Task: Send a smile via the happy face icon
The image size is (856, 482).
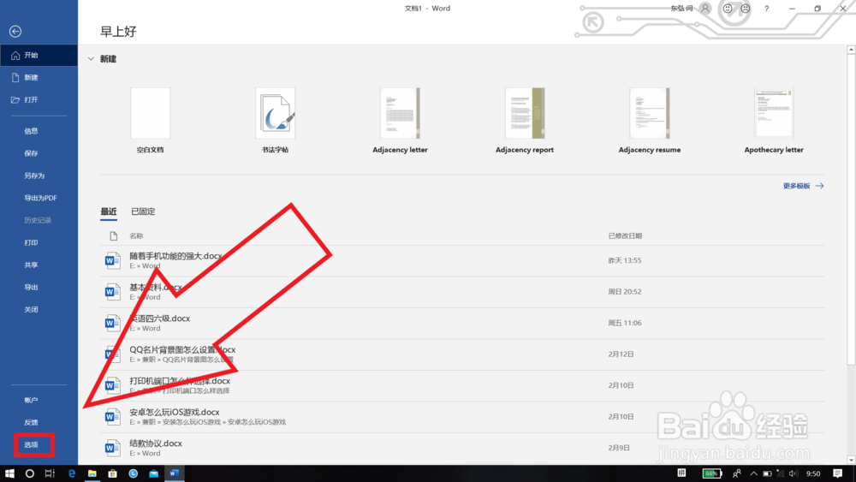Action: point(727,9)
